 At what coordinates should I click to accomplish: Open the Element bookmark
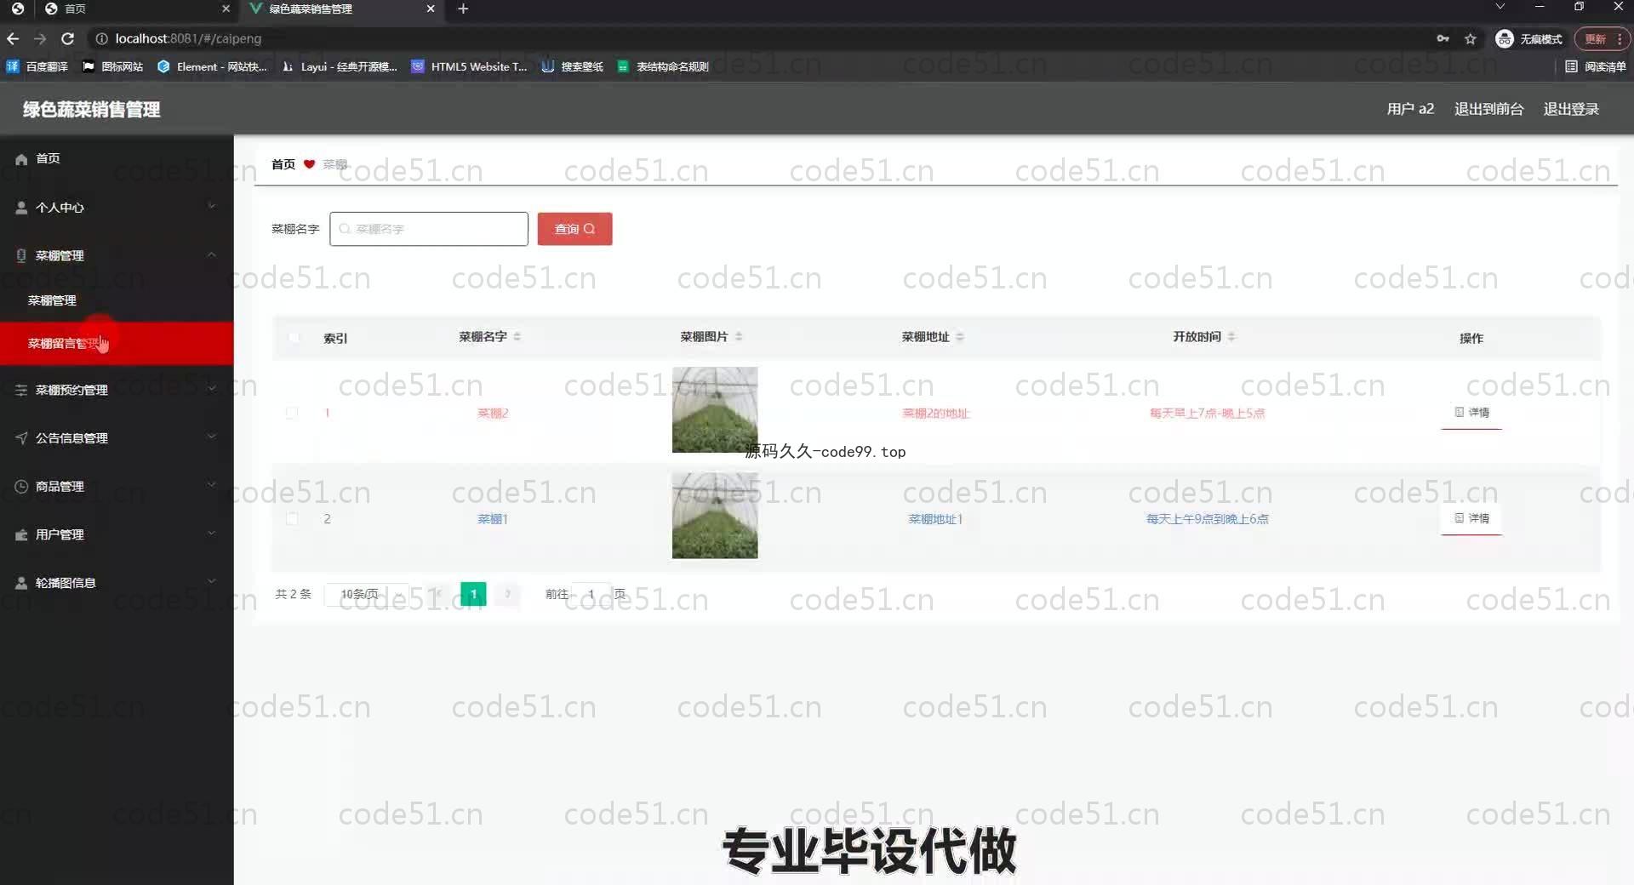213,66
